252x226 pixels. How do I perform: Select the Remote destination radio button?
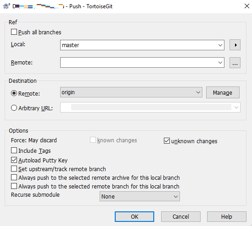[x=14, y=93]
